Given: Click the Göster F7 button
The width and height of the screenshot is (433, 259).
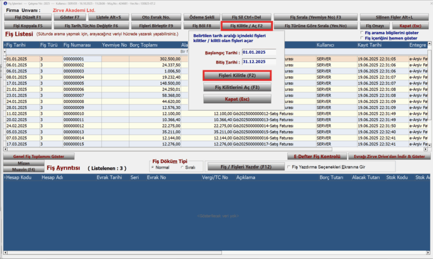Looking at the screenshot, I should click(70, 17).
